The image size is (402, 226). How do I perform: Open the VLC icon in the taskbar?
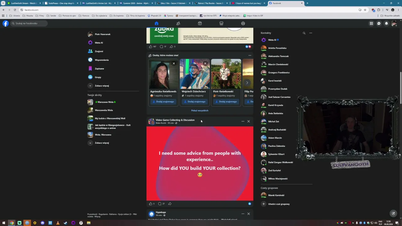click(58, 223)
